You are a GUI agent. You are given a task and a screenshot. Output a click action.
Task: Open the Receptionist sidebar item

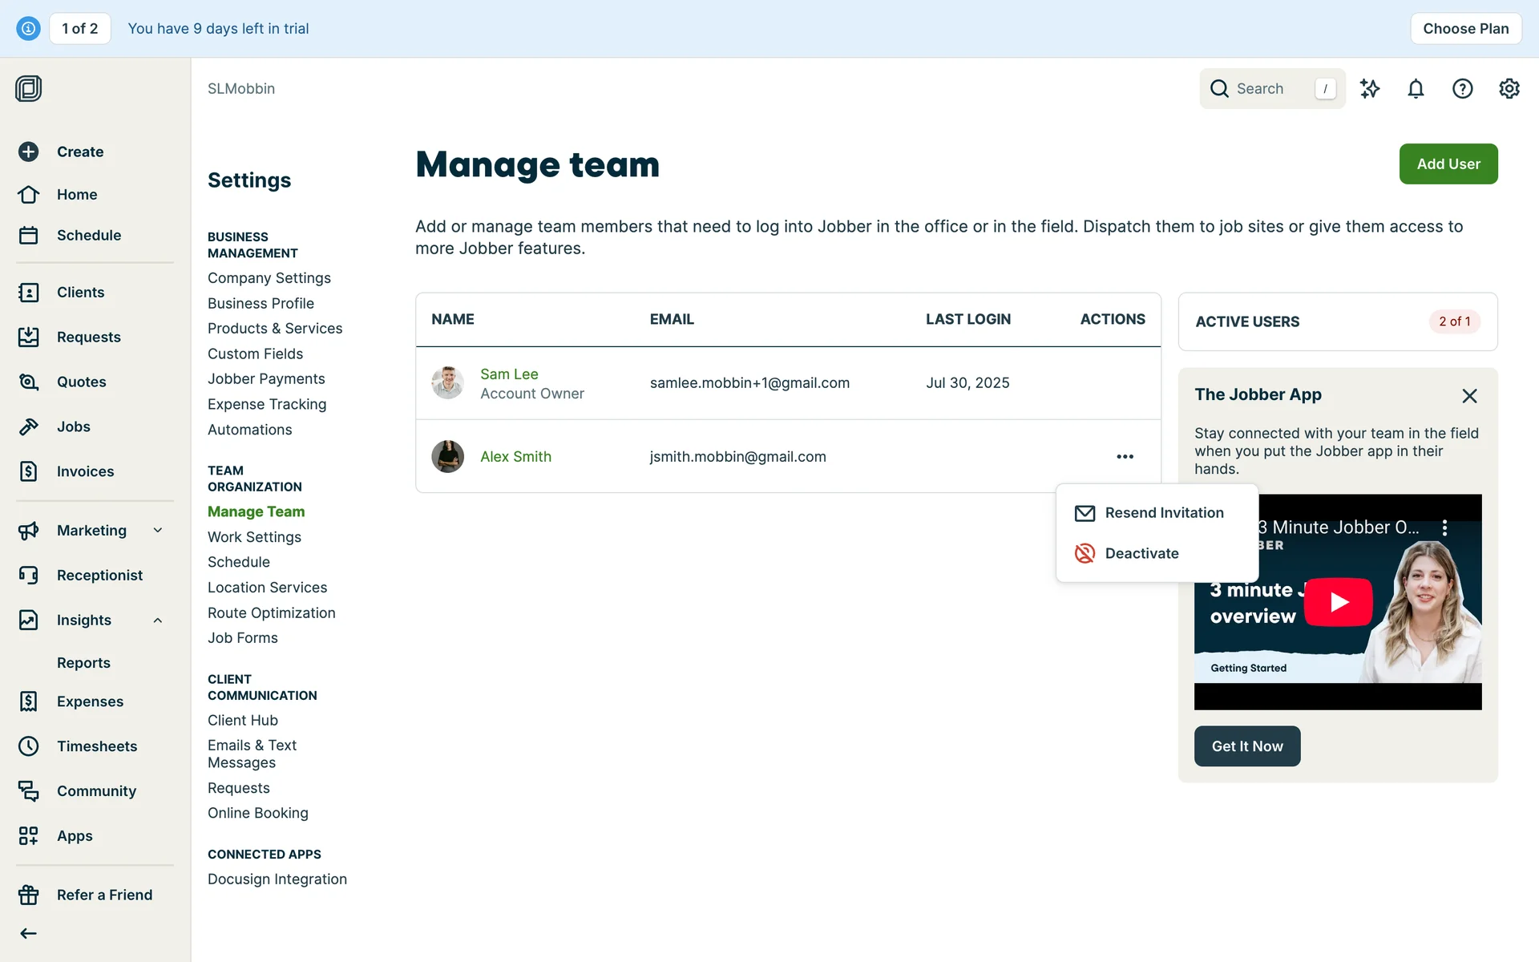click(x=99, y=575)
